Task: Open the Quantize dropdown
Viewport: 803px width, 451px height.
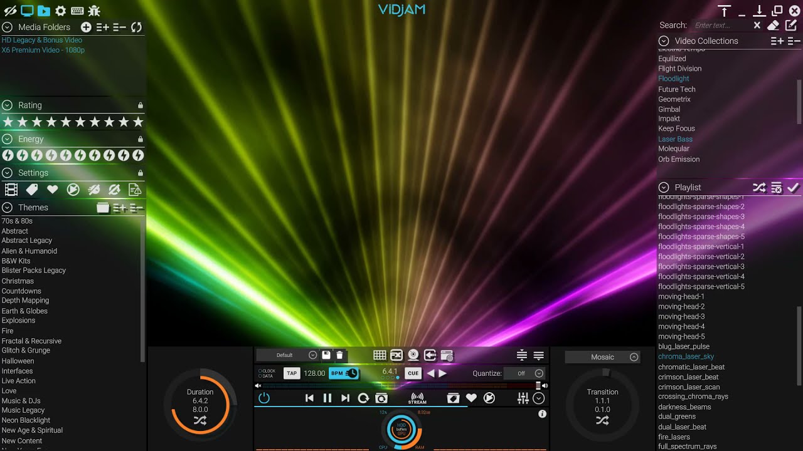Action: 526,373
